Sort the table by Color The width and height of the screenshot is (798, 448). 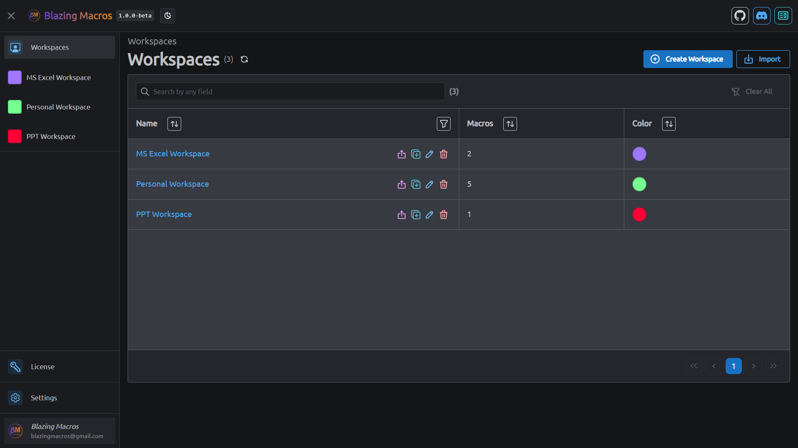[669, 124]
